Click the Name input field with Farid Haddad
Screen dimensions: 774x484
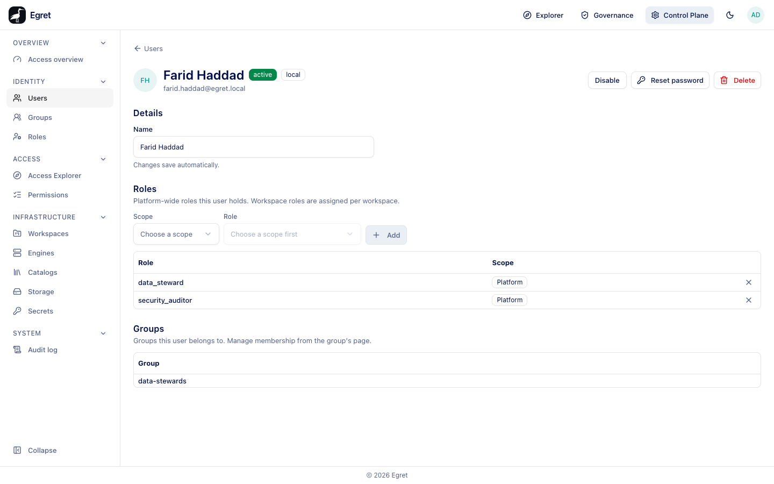[254, 147]
